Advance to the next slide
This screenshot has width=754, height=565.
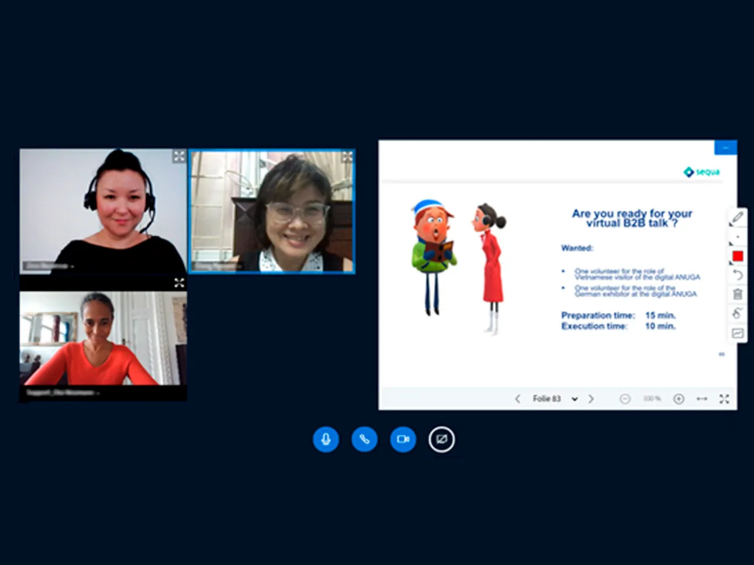(x=591, y=399)
